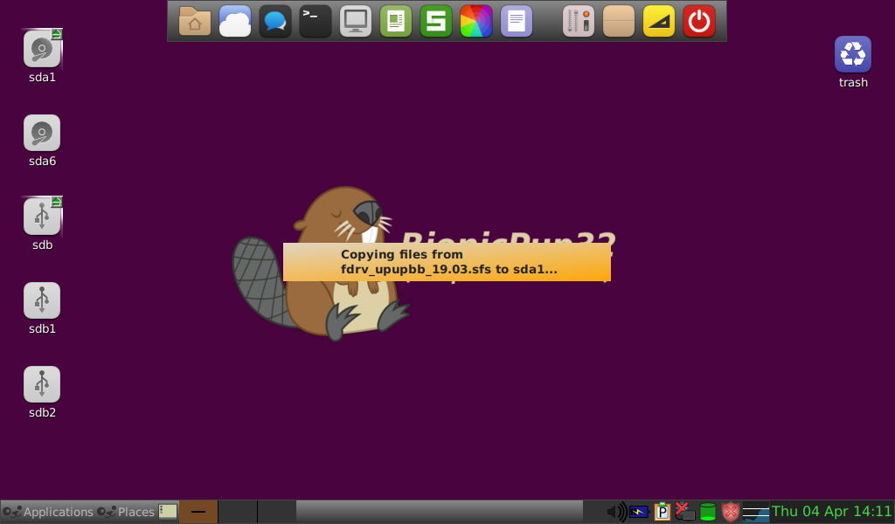Click the firewall shield icon in the system tray
Image resolution: width=895 pixels, height=524 pixels.
[x=730, y=512]
